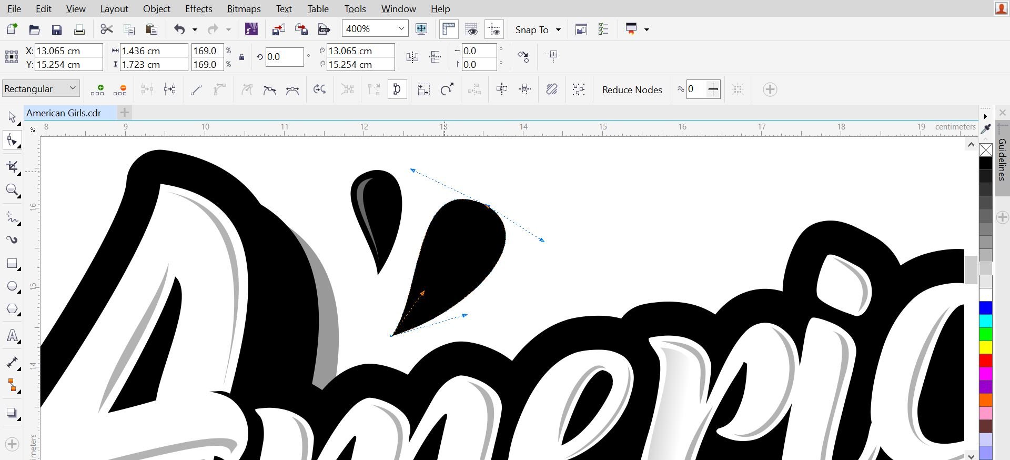Click the Save icon
Image resolution: width=1010 pixels, height=460 pixels.
coord(57,29)
